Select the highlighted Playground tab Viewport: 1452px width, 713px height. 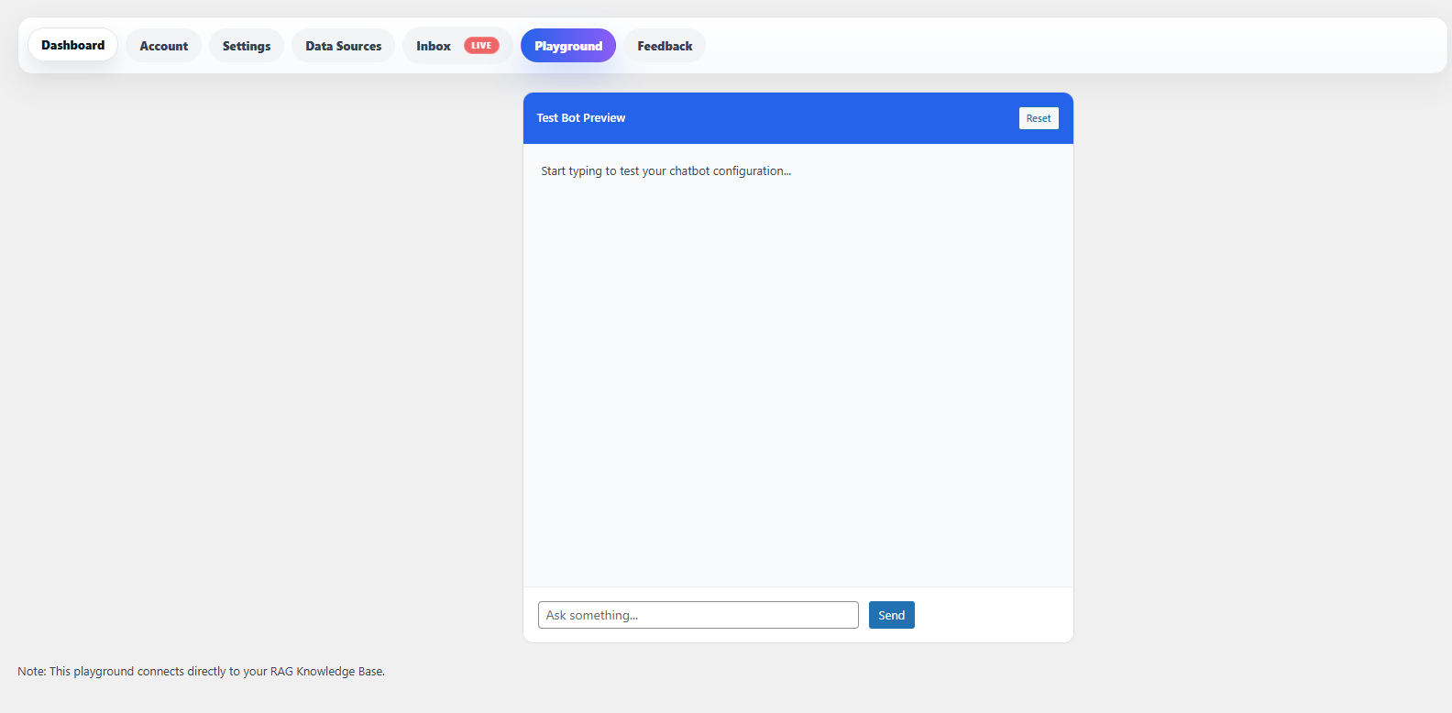tap(568, 46)
